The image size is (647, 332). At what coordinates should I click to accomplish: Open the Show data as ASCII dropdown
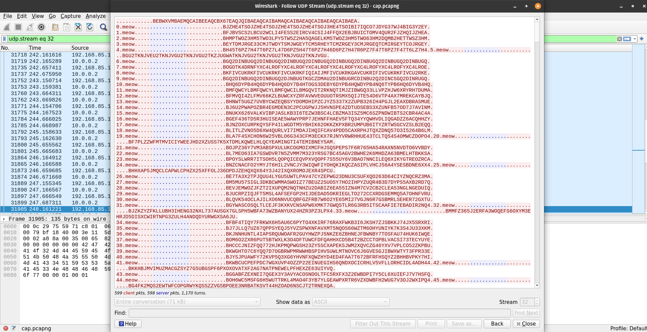pyautogui.click(x=351, y=302)
